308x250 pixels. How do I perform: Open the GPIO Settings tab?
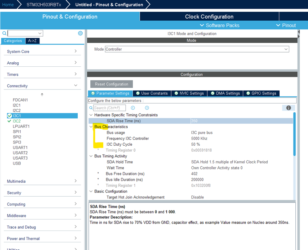(x=261, y=93)
